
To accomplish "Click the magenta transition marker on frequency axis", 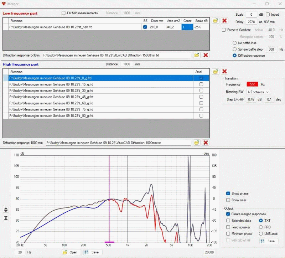I will pyautogui.click(x=109, y=242).
